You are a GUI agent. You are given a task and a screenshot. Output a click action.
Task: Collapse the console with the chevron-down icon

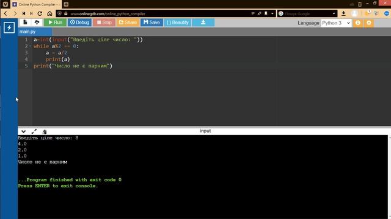click(x=23, y=131)
